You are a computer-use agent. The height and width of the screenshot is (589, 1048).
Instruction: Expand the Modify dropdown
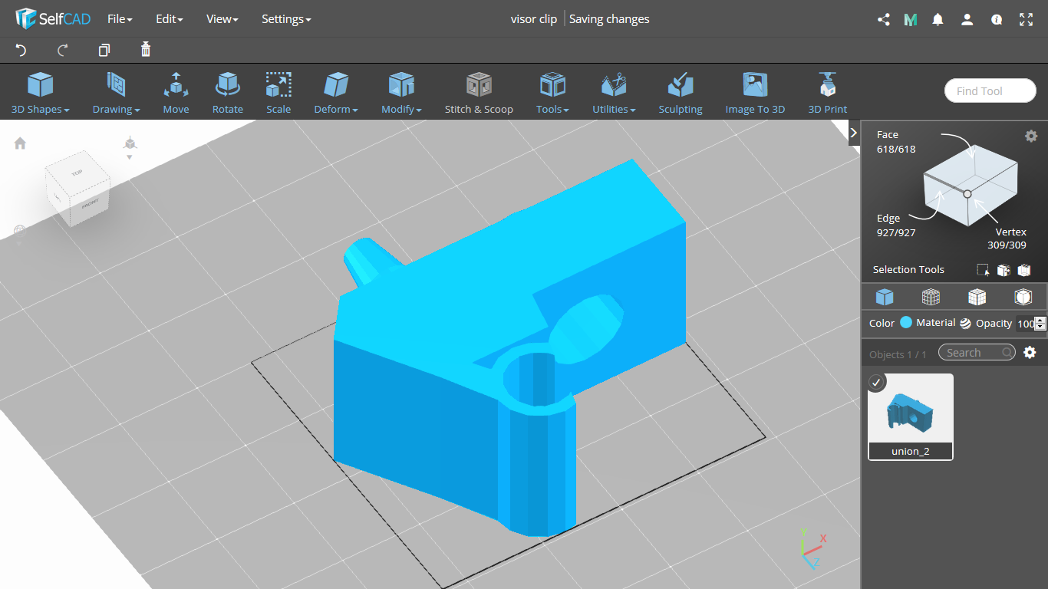pyautogui.click(x=401, y=93)
